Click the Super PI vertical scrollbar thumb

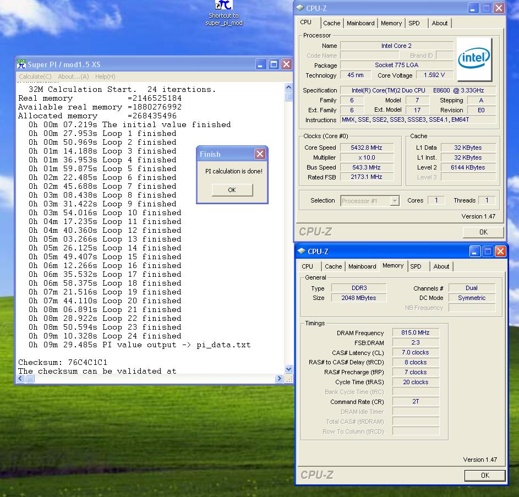[288, 96]
